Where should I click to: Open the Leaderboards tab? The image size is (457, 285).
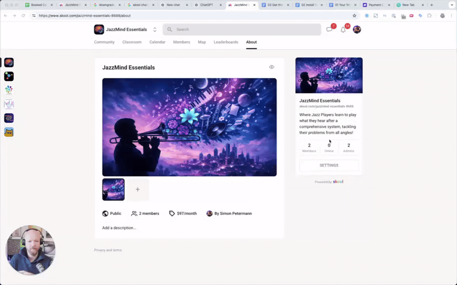pyautogui.click(x=226, y=42)
